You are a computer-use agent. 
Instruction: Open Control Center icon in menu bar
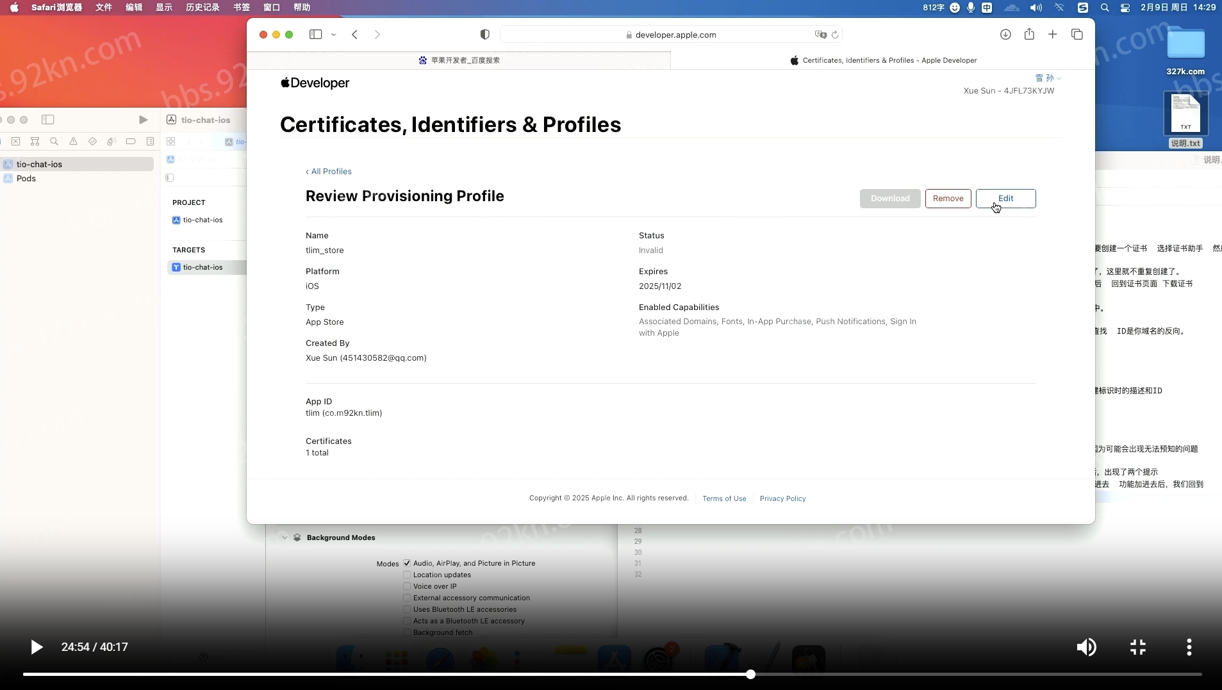coord(1125,8)
